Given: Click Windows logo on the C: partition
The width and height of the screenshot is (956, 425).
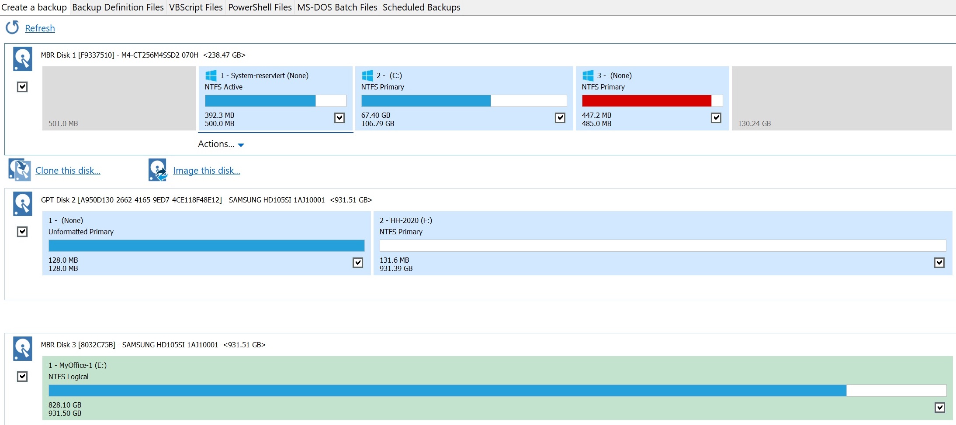Looking at the screenshot, I should 367,75.
